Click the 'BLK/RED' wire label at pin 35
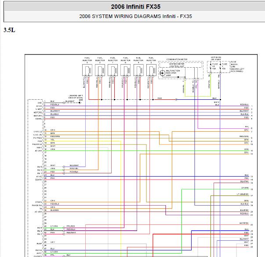 coord(54,210)
